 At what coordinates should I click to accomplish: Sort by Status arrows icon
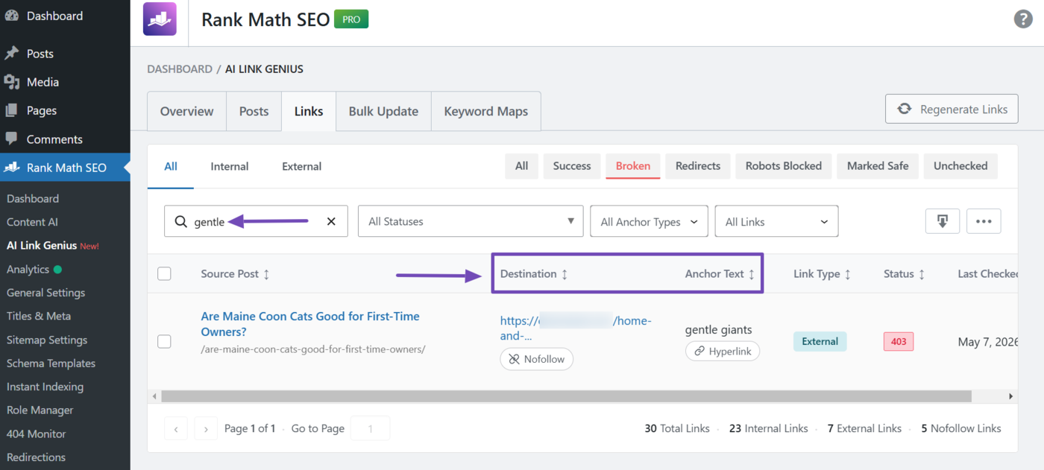click(x=922, y=274)
